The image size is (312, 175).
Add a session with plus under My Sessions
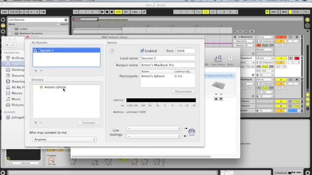[36, 70]
